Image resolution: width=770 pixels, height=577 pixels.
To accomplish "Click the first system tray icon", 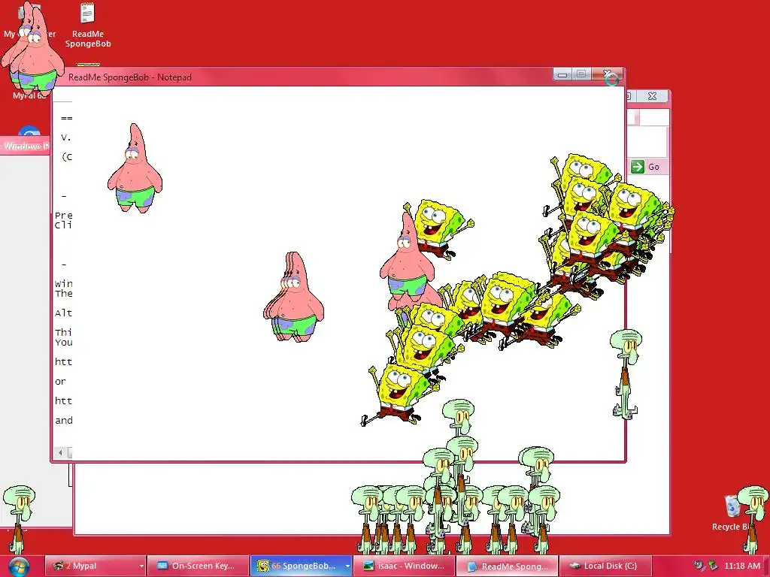I will [x=699, y=566].
